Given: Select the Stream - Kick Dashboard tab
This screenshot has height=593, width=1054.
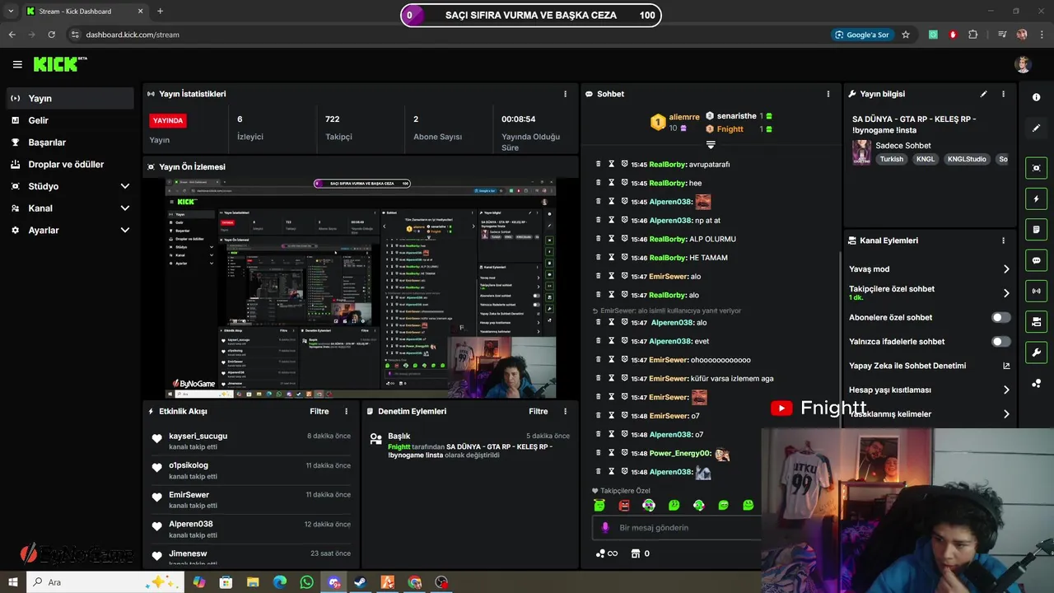Looking at the screenshot, I should pyautogui.click(x=84, y=12).
